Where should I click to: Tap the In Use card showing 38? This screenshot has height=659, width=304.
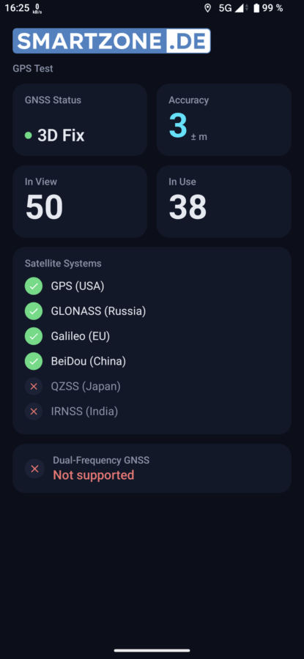point(223,201)
